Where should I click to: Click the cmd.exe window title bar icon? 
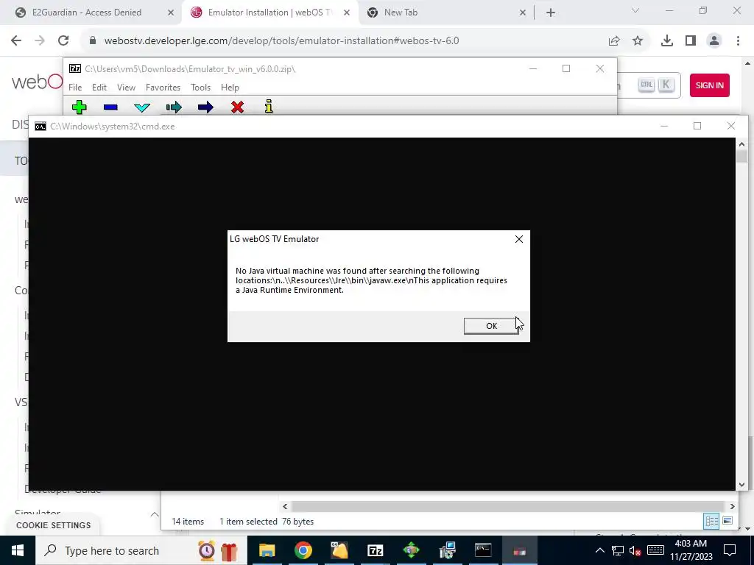(x=40, y=127)
